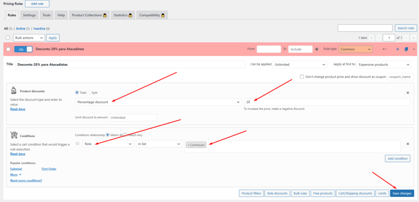Open the date range help question mark icon
This screenshot has height=202, width=419.
tap(317, 49)
